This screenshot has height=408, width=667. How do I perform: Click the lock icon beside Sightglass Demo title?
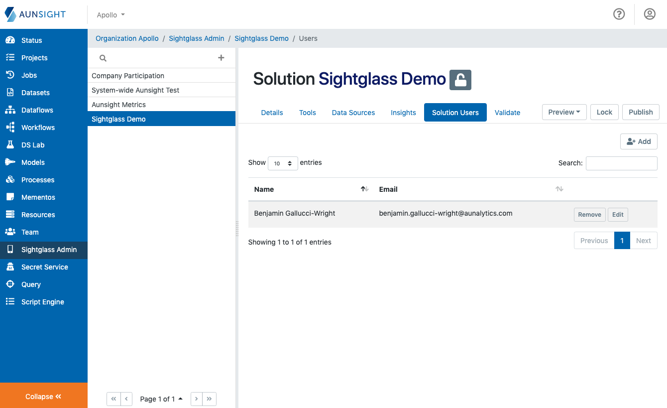point(460,80)
